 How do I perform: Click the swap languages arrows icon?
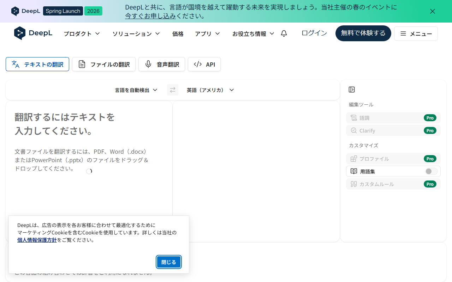173,90
